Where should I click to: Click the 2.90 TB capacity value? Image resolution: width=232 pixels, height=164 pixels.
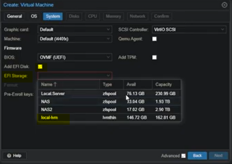point(163,109)
